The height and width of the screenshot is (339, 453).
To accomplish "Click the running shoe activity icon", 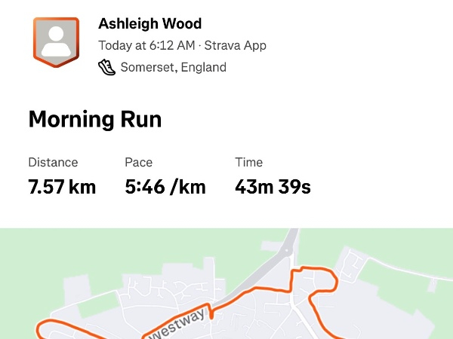I will click(x=107, y=67).
